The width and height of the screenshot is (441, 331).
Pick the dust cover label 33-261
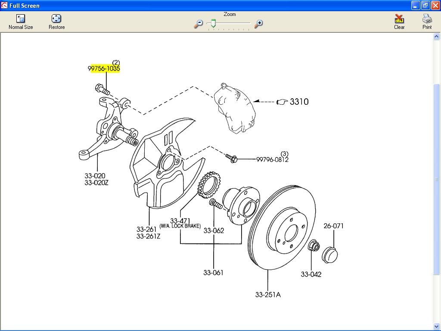click(147, 229)
